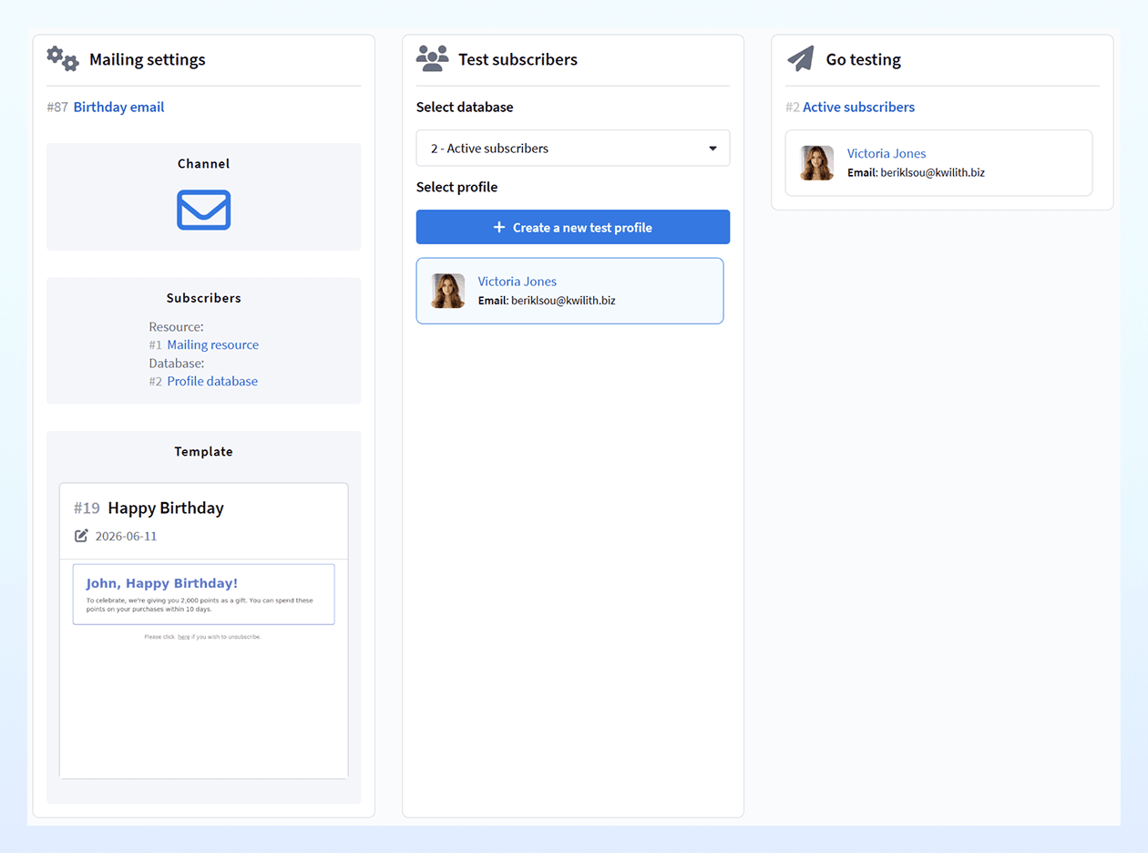1148x853 pixels.
Task: Click the 'Select database' label
Action: click(465, 107)
